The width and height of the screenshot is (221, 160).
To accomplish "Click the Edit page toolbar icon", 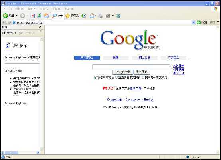I will pos(108,16).
